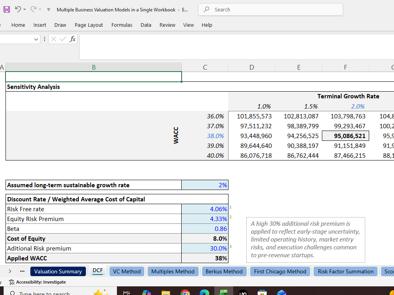Switch to the Insert tab
Viewport: 394px width, 295px height.
click(40, 25)
